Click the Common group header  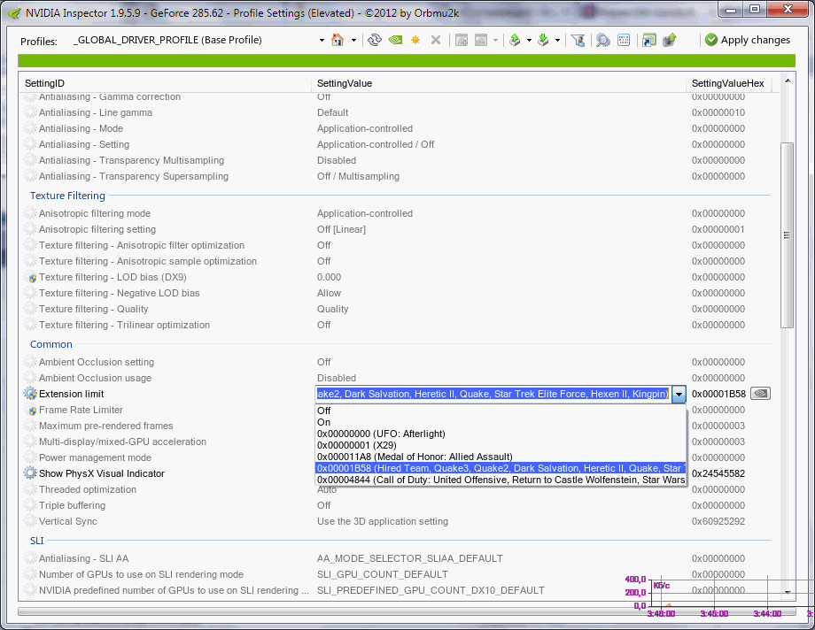(51, 344)
